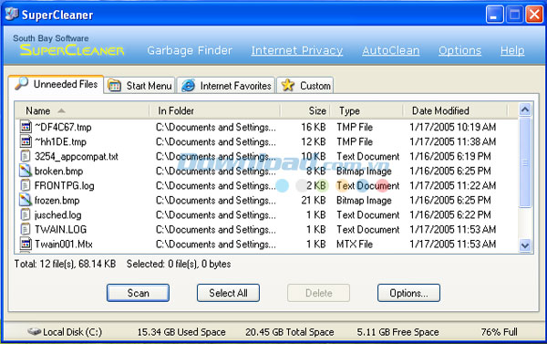This screenshot has height=344, width=547.
Task: Click the Local Disk (C:) drive icon
Action: 35,331
